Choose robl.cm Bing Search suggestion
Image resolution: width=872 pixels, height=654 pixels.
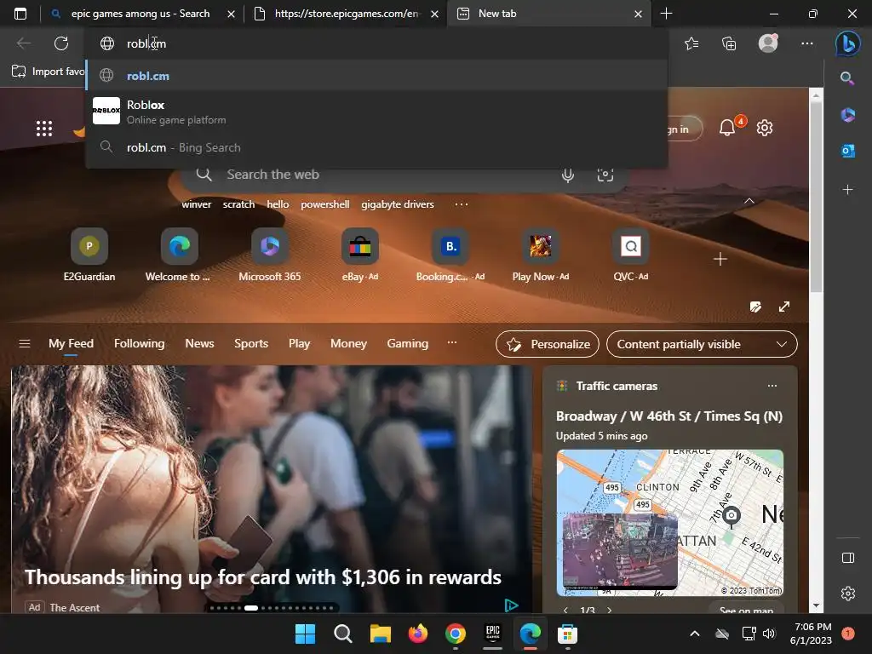377,147
